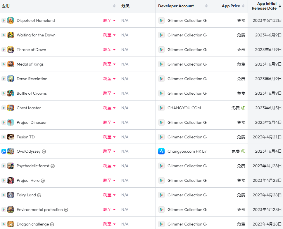This screenshot has height=229, width=283.
Task: Sort by the 应用 column header arrows
Action: click(x=114, y=6)
